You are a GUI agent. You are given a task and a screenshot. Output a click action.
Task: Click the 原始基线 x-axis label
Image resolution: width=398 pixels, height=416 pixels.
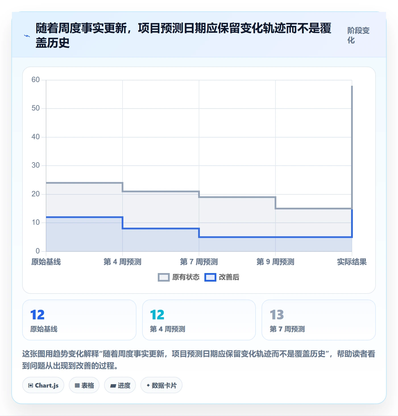(46, 262)
